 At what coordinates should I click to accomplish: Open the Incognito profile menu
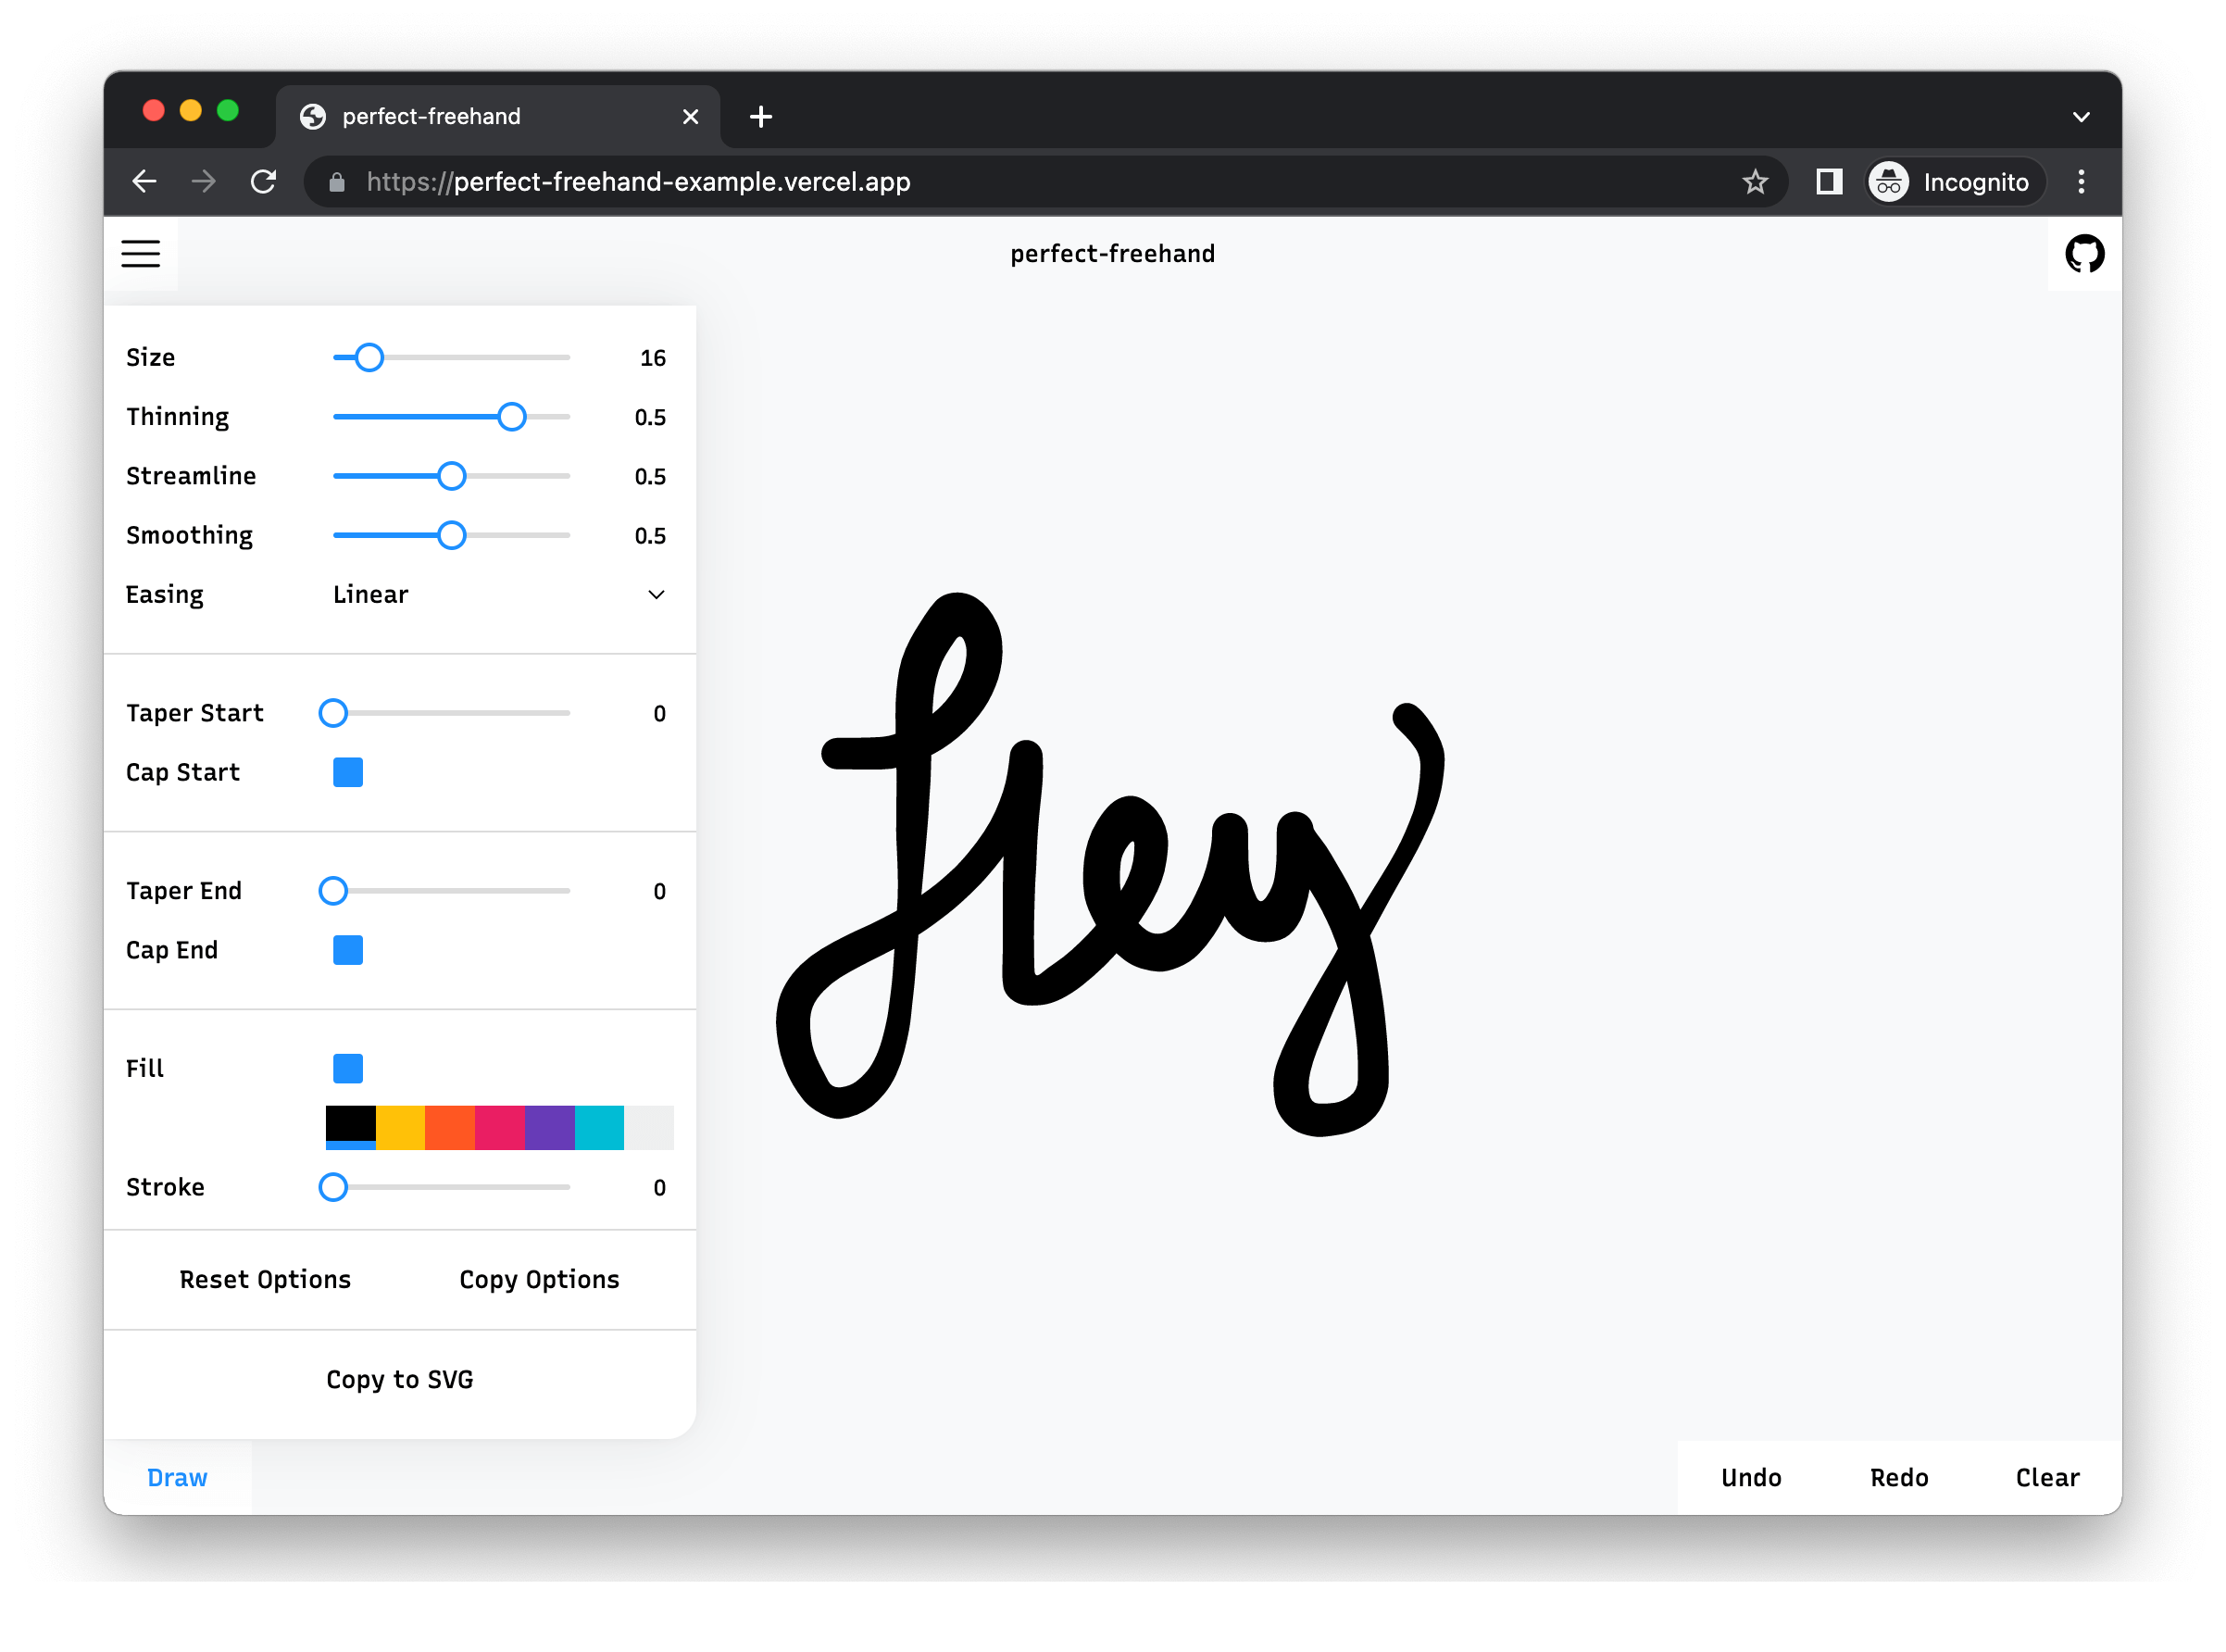click(x=1955, y=182)
